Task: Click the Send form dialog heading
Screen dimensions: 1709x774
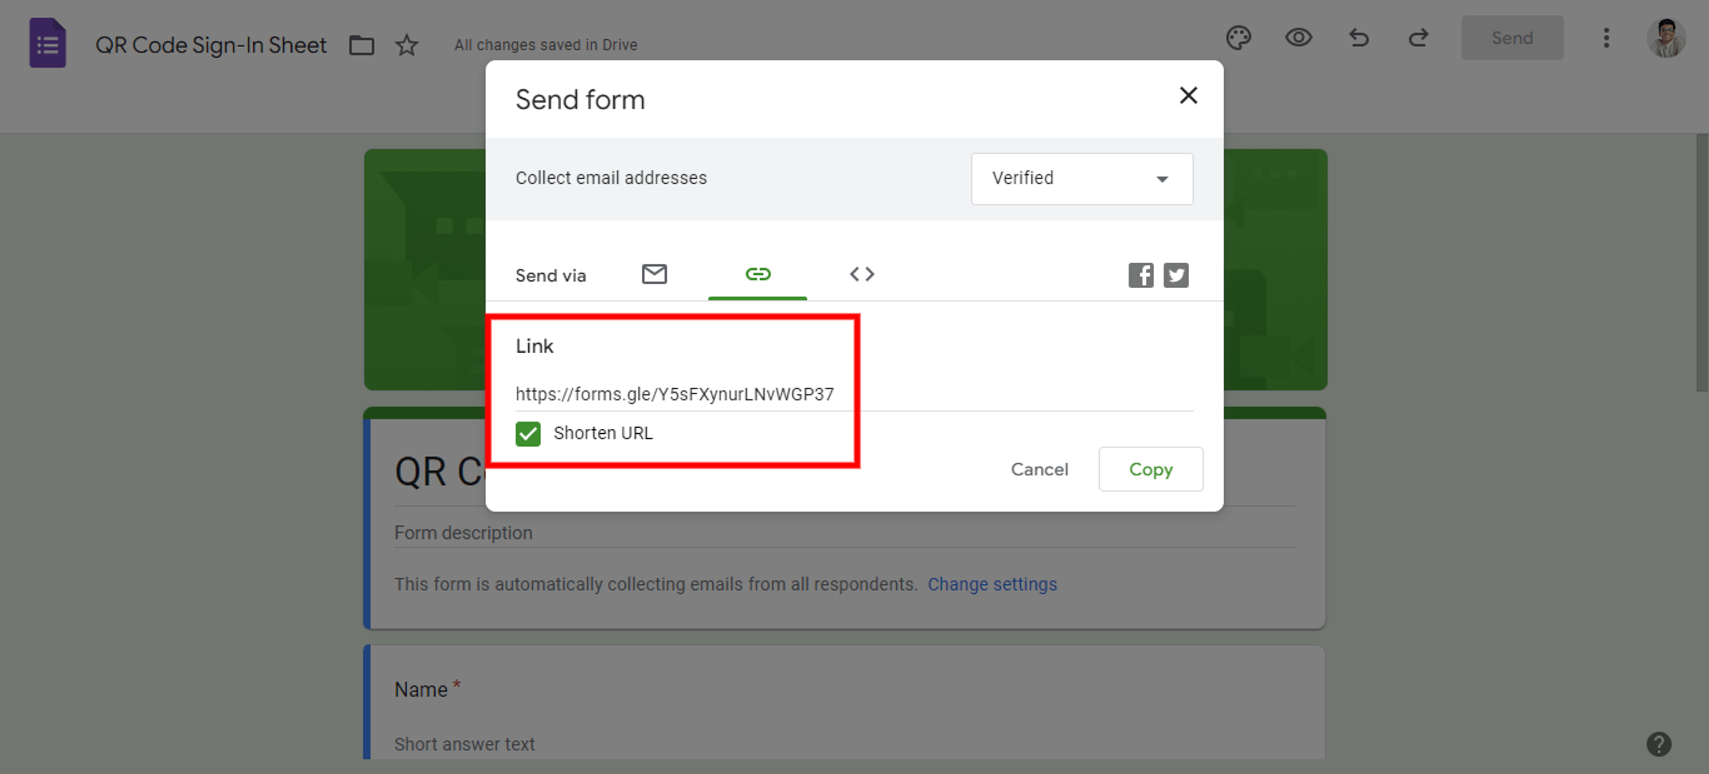Action: [580, 100]
